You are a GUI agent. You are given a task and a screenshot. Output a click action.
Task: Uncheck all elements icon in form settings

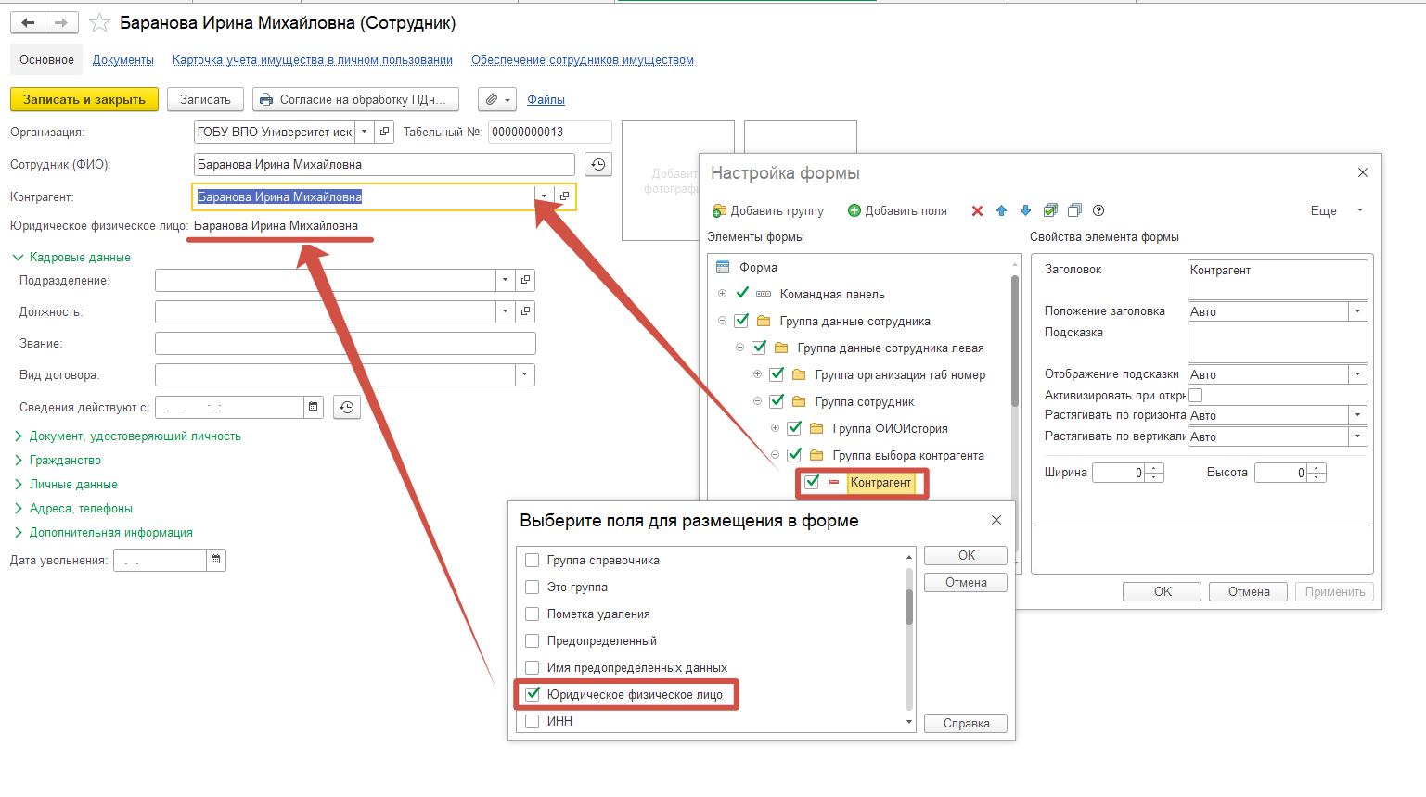(1074, 210)
